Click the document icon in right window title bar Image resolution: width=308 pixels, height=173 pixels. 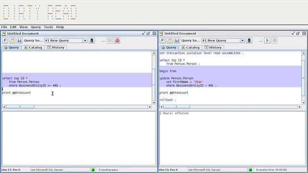pos(161,34)
